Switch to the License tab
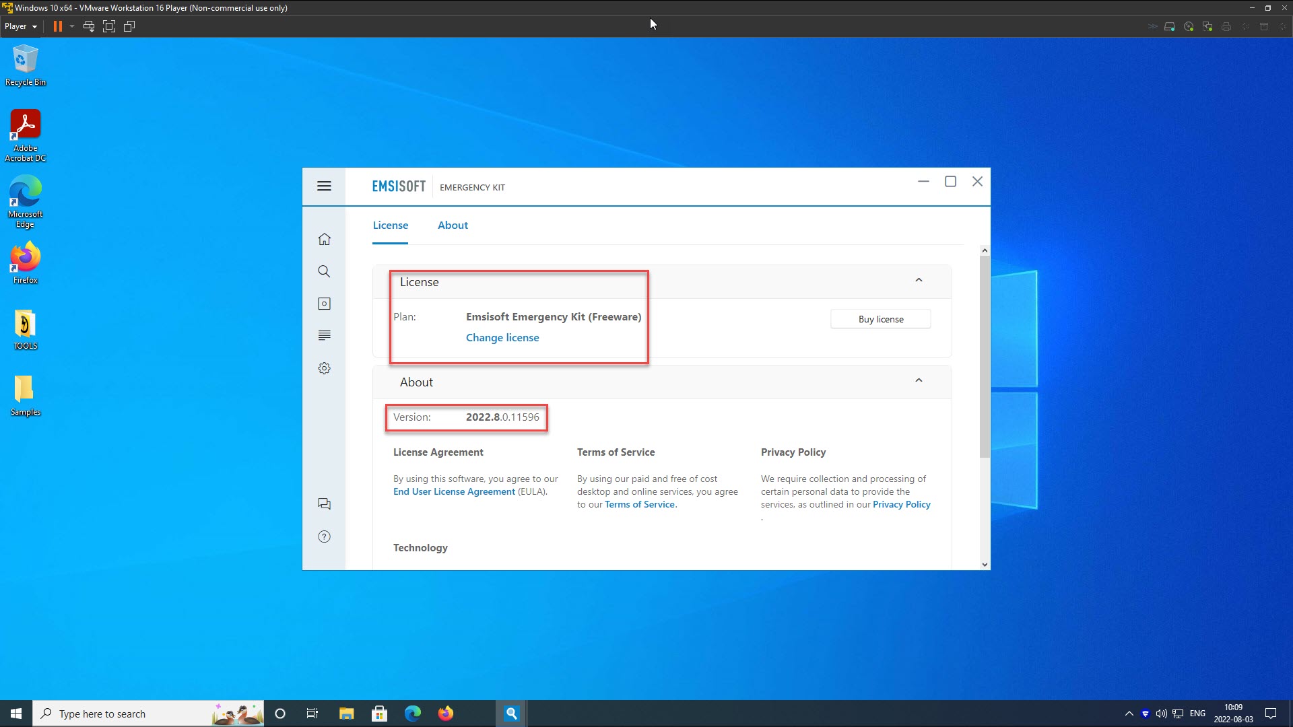The width and height of the screenshot is (1293, 727). coord(391,226)
